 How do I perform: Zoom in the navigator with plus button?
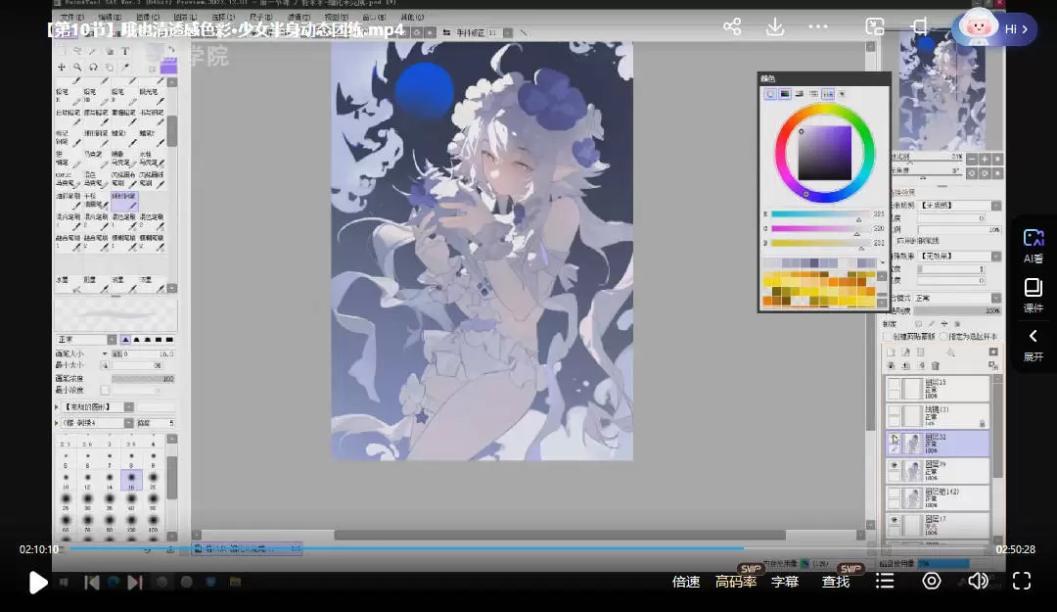coord(985,160)
